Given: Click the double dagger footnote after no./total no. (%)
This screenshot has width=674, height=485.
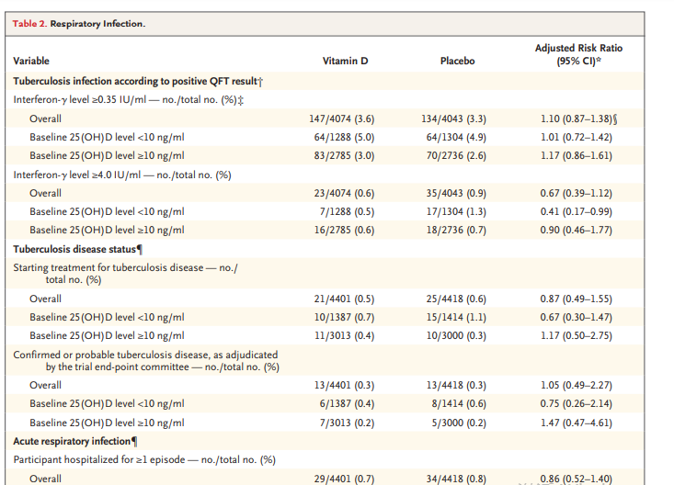Looking at the screenshot, I should tap(241, 100).
